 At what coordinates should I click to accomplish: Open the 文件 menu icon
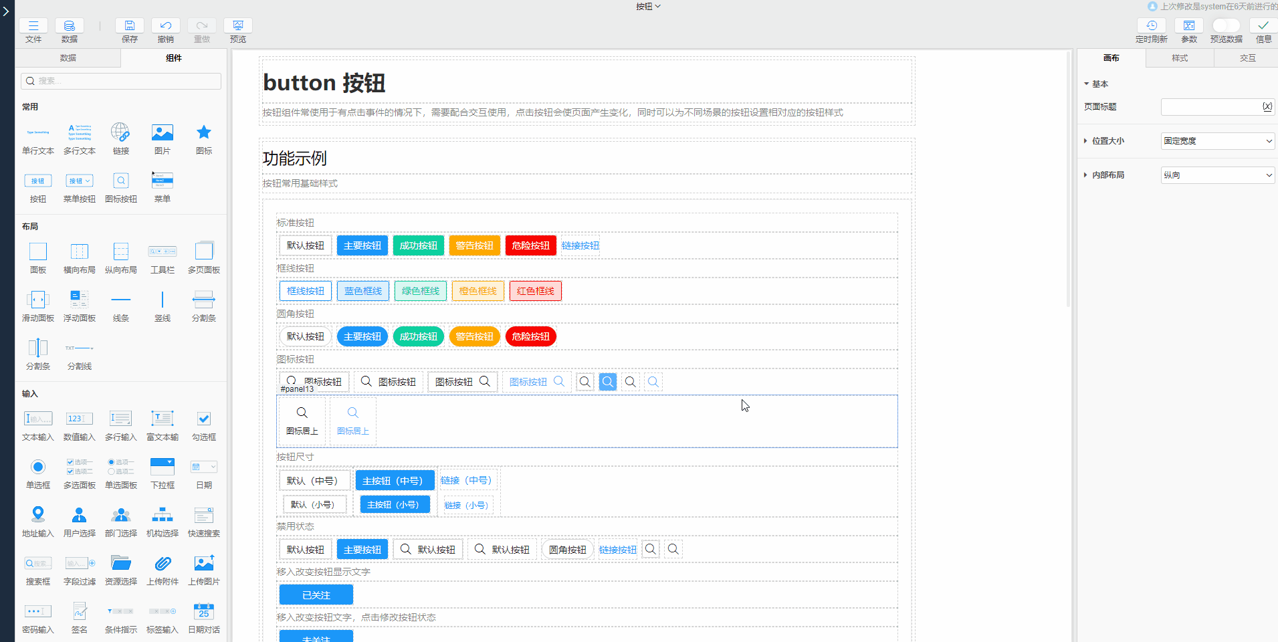point(33,26)
